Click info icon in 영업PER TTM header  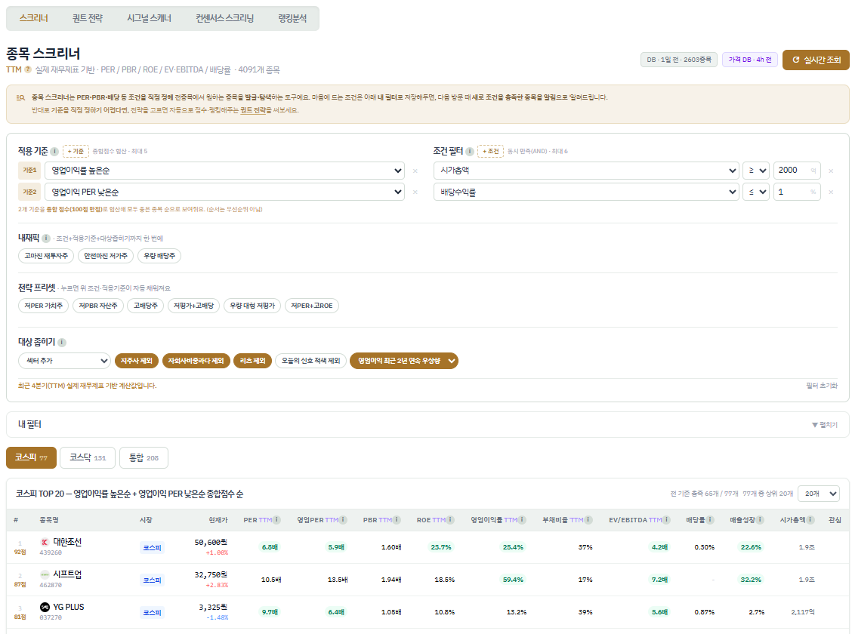[x=343, y=520]
